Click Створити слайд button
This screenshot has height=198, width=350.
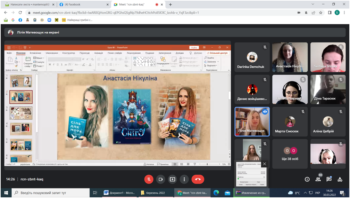pyautogui.click(x=28, y=62)
